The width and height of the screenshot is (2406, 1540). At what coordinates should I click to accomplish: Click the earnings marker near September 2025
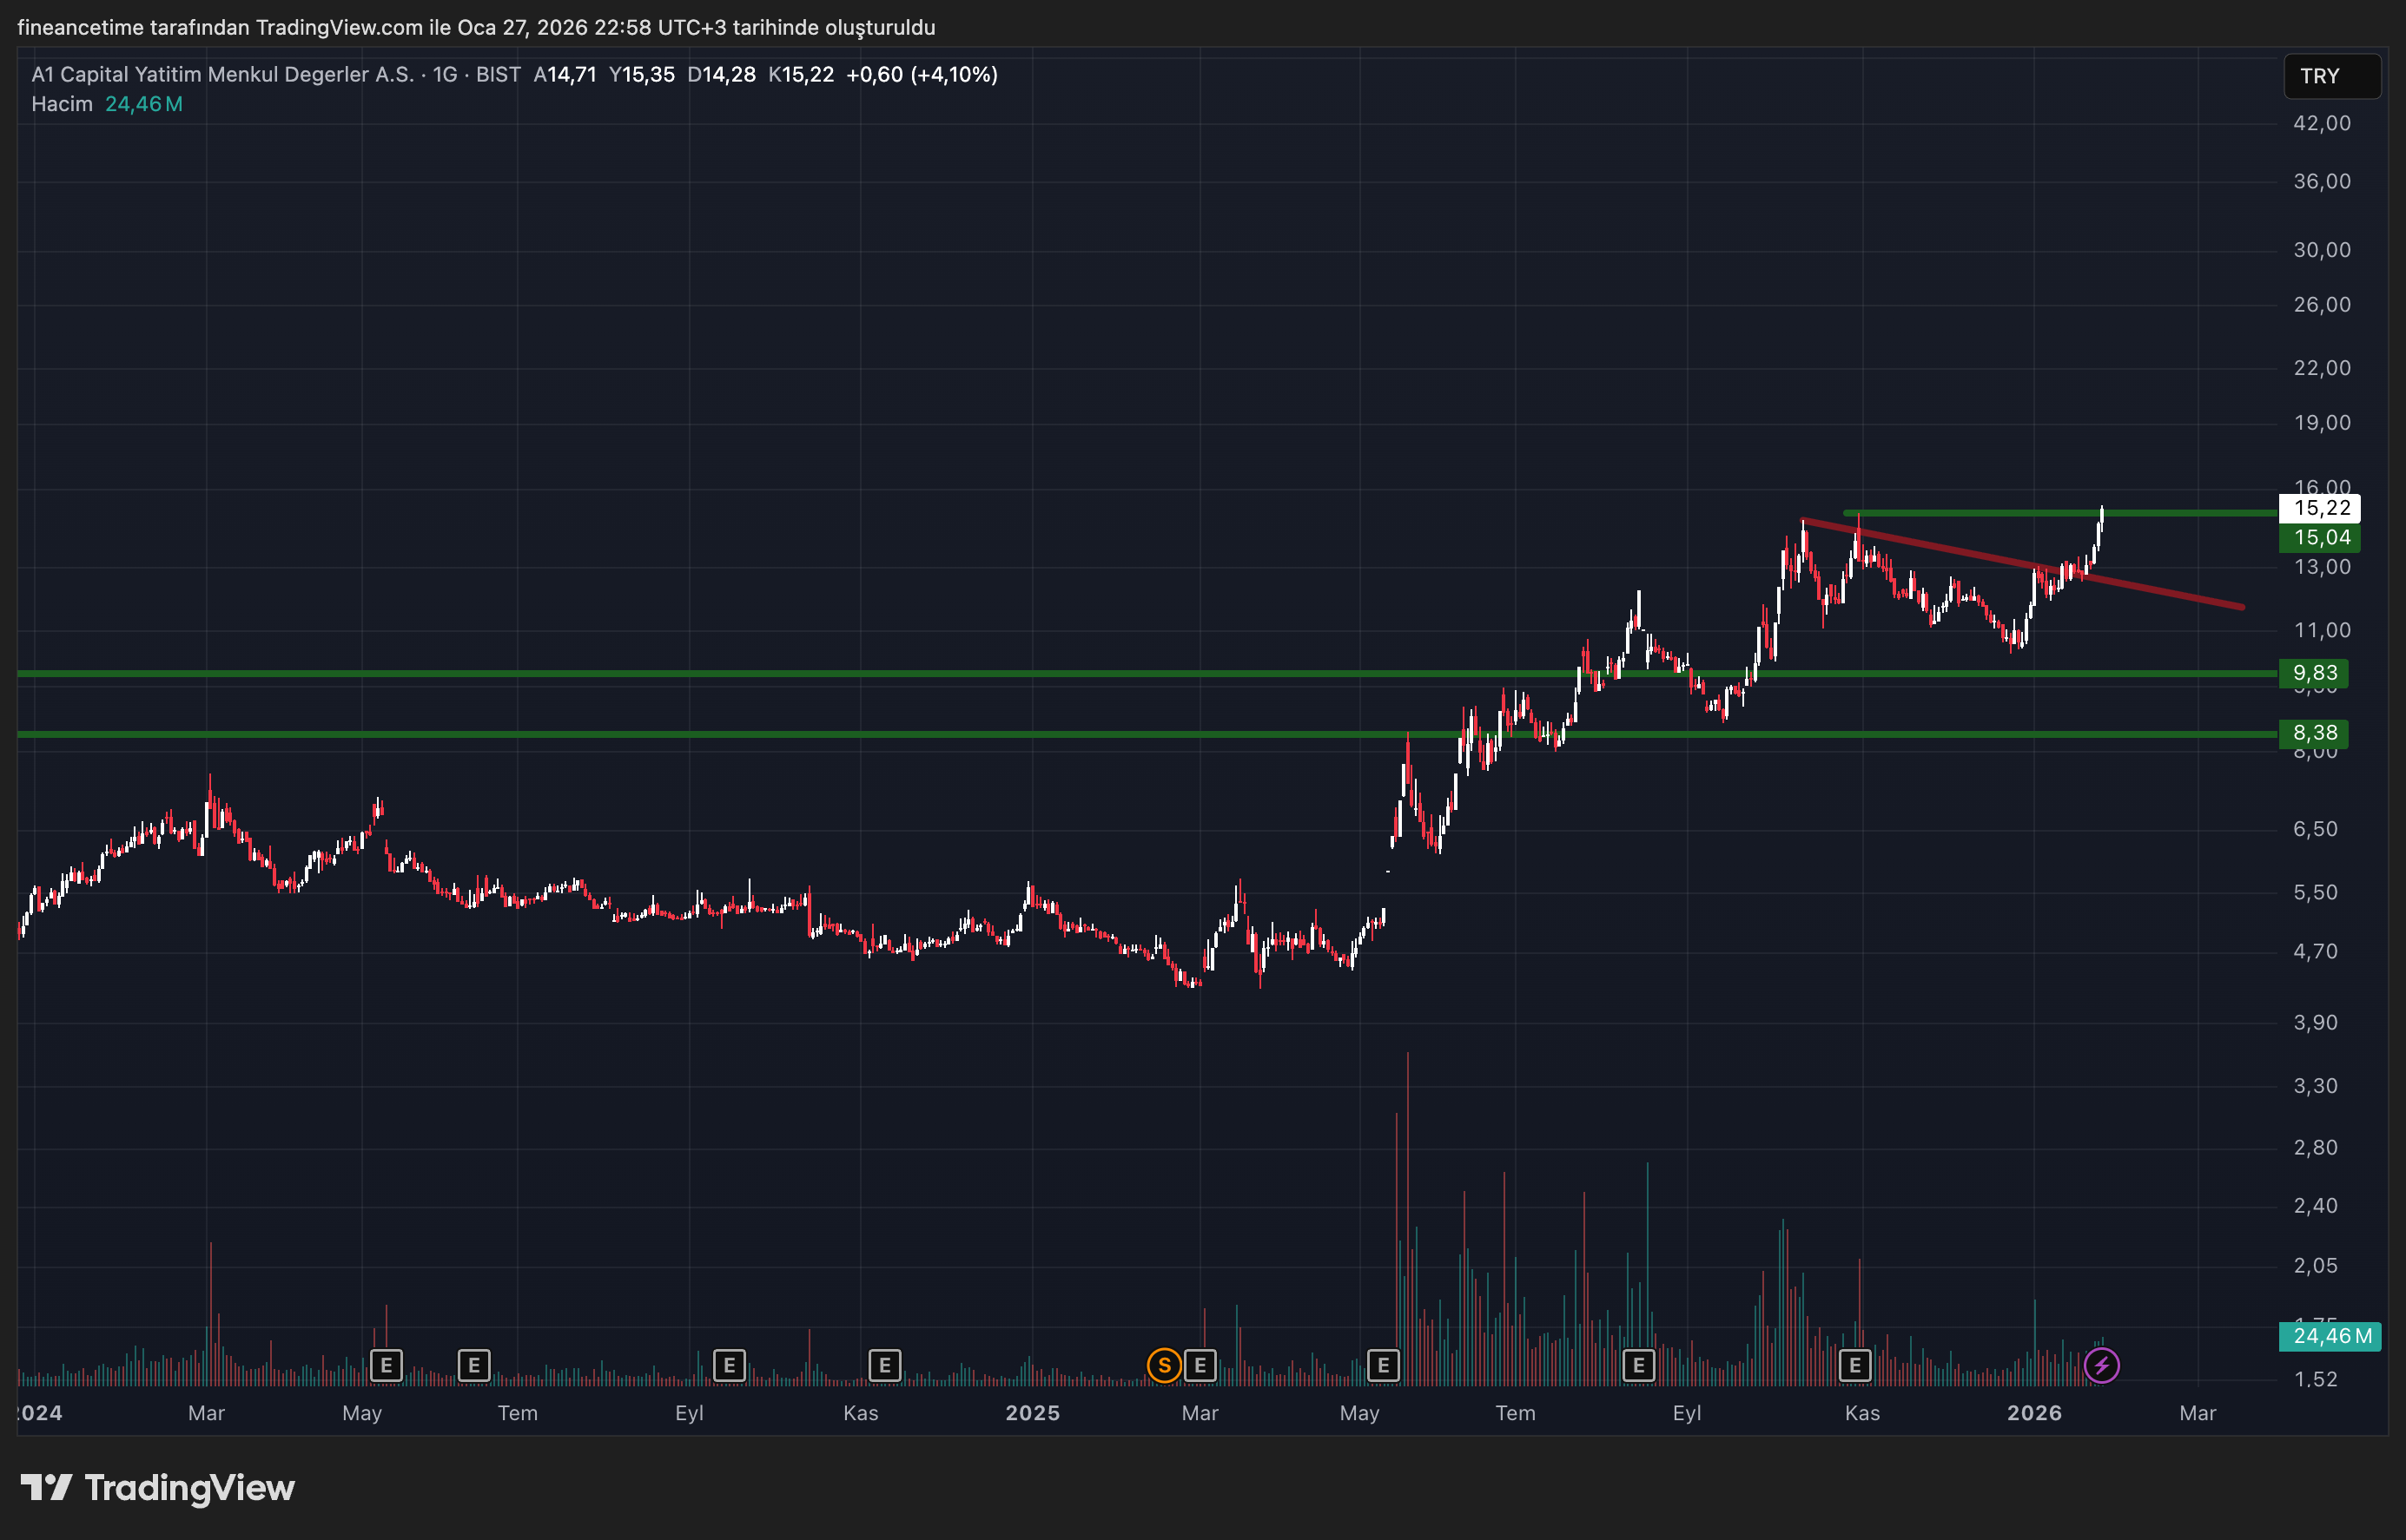[1639, 1364]
